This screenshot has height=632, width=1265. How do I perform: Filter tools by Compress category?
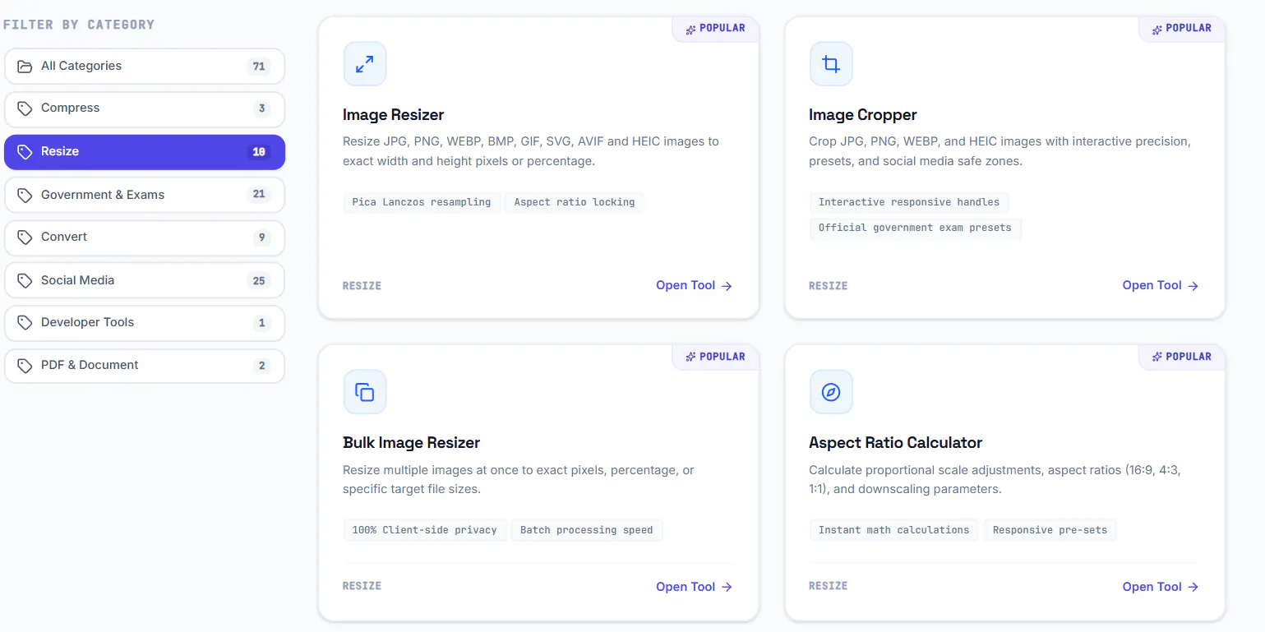tap(145, 108)
